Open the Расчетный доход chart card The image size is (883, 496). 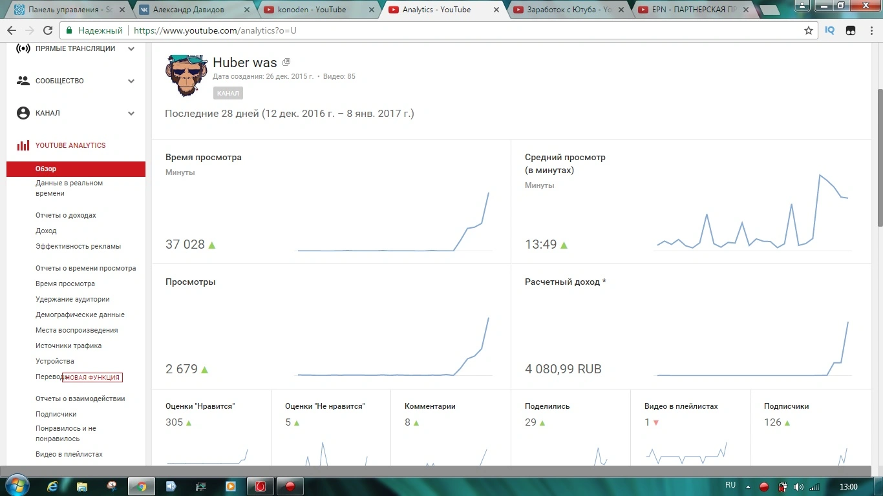tap(691, 326)
